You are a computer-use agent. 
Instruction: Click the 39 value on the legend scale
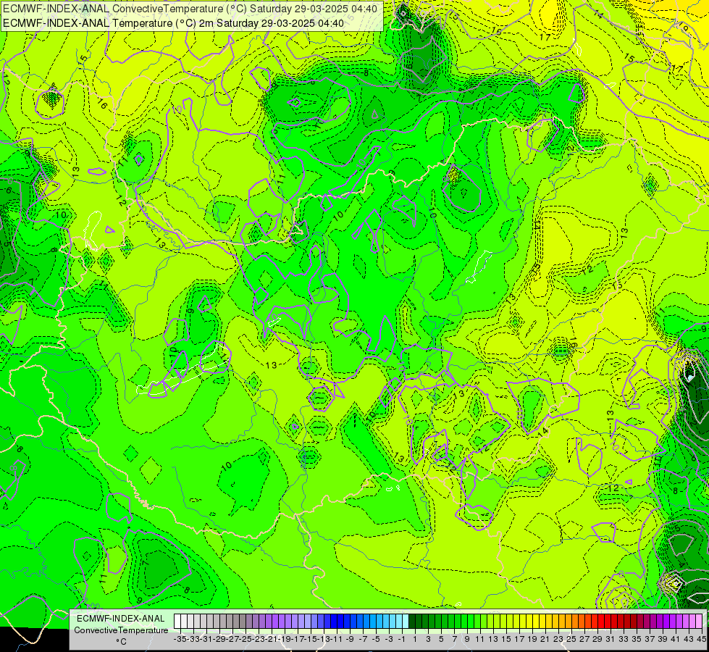click(x=663, y=639)
